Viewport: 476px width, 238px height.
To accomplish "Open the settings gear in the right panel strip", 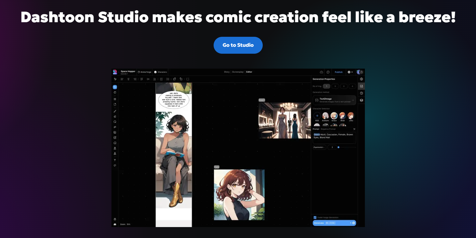I will click(361, 79).
